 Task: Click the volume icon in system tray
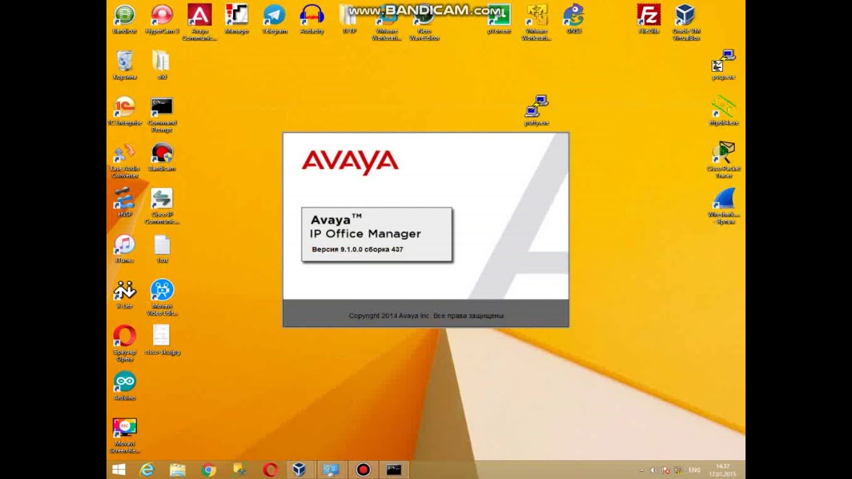pos(654,470)
